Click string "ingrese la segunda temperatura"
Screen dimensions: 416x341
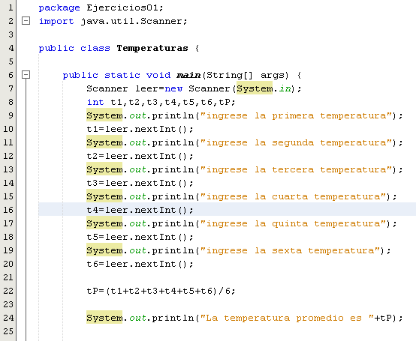click(296, 143)
